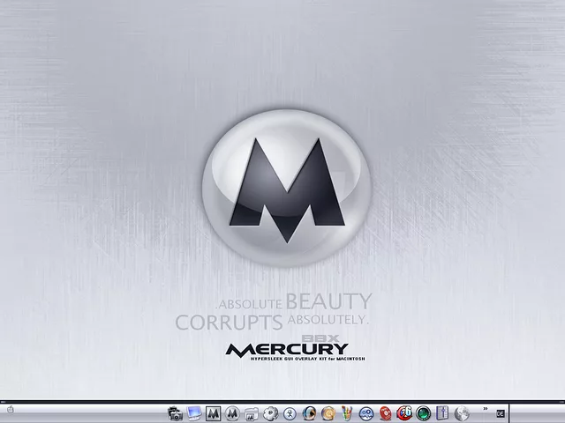Open the blue computer monitor icon
The height and width of the screenshot is (423, 565).
pyautogui.click(x=194, y=413)
